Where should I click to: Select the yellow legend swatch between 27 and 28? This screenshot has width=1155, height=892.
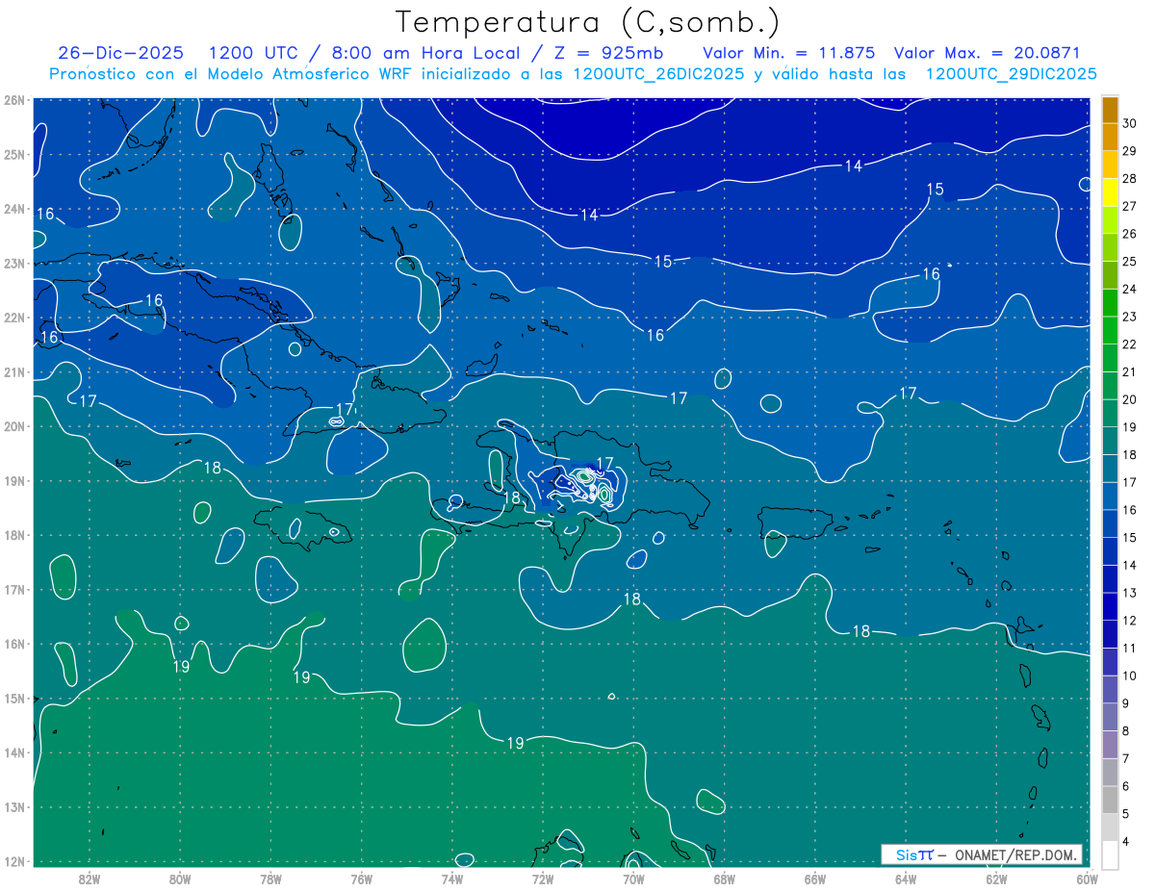pyautogui.click(x=1110, y=192)
